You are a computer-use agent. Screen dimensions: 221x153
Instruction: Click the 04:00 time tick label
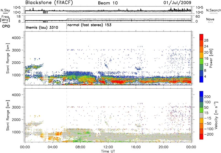(x=53, y=147)
